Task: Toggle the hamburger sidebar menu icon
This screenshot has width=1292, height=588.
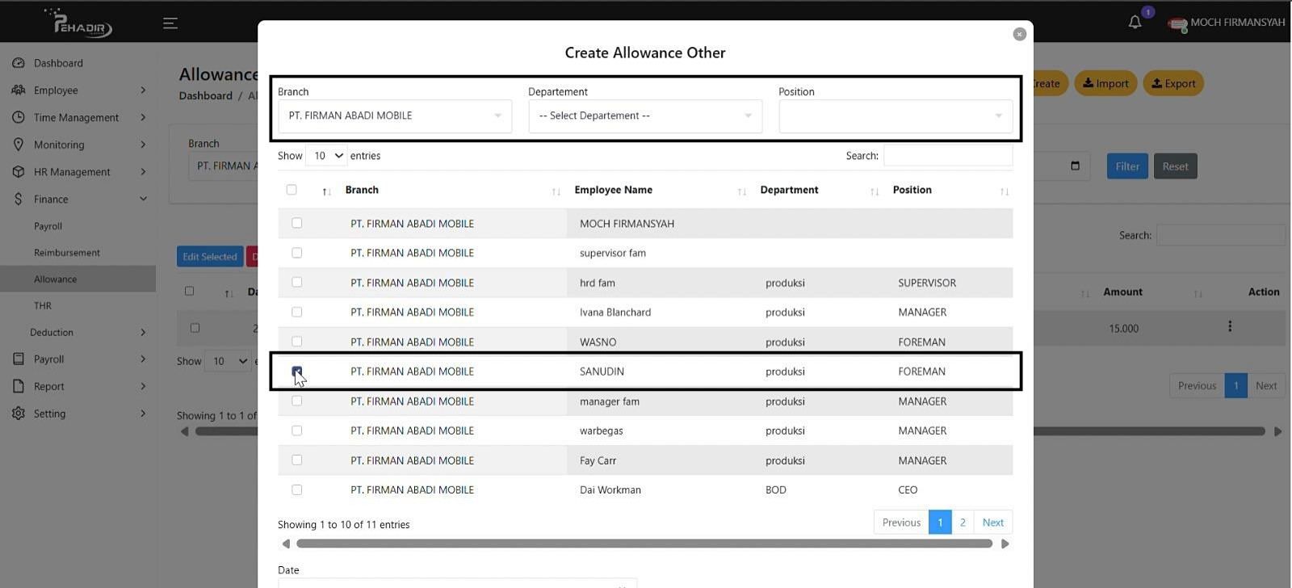Action: coord(170,23)
